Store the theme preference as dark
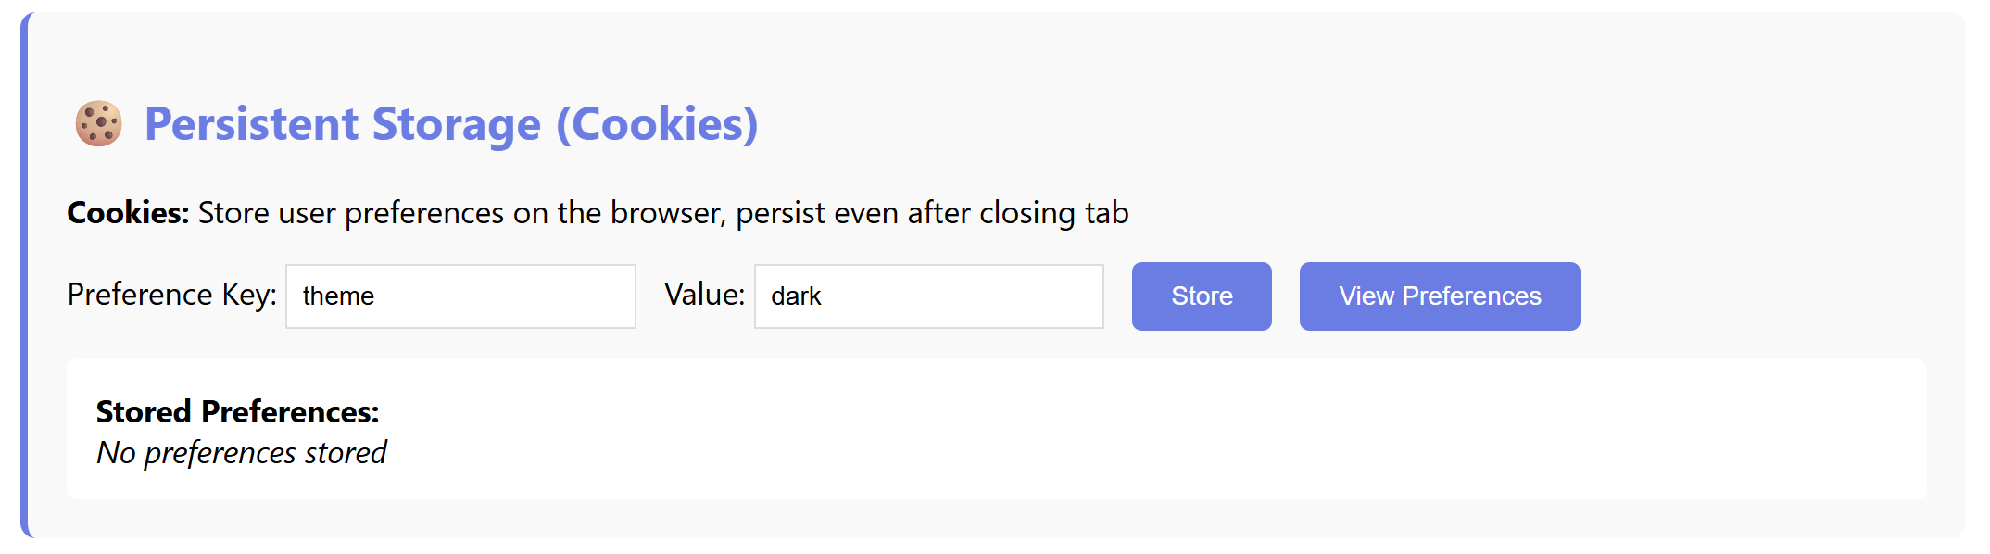The image size is (1990, 554). 1201,296
